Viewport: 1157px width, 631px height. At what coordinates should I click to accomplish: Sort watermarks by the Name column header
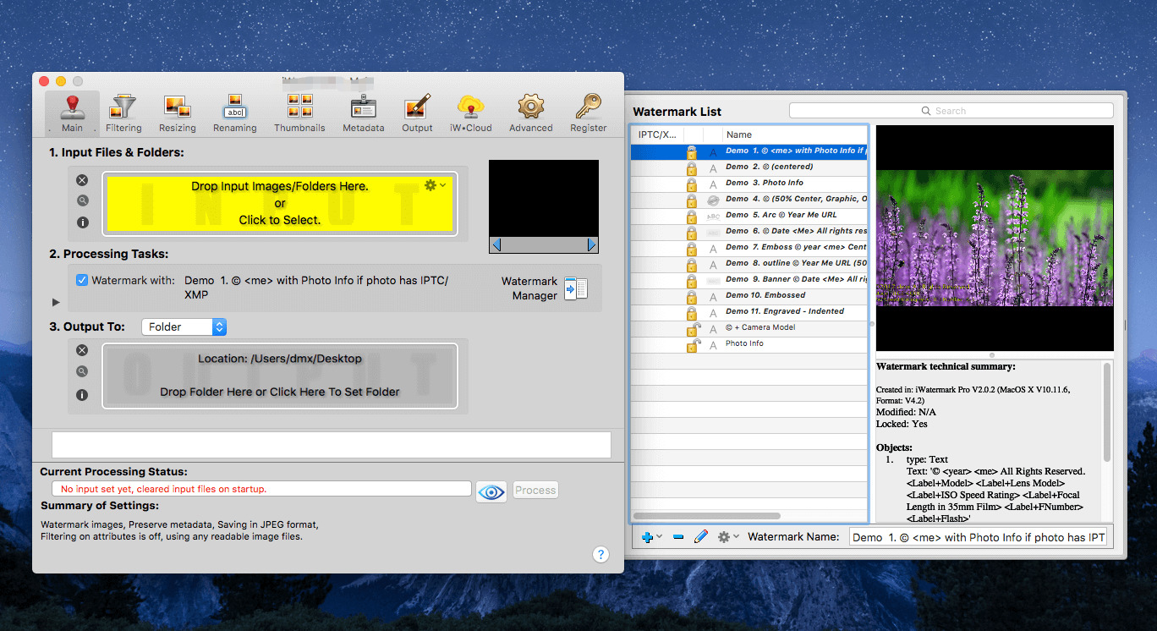click(x=794, y=134)
